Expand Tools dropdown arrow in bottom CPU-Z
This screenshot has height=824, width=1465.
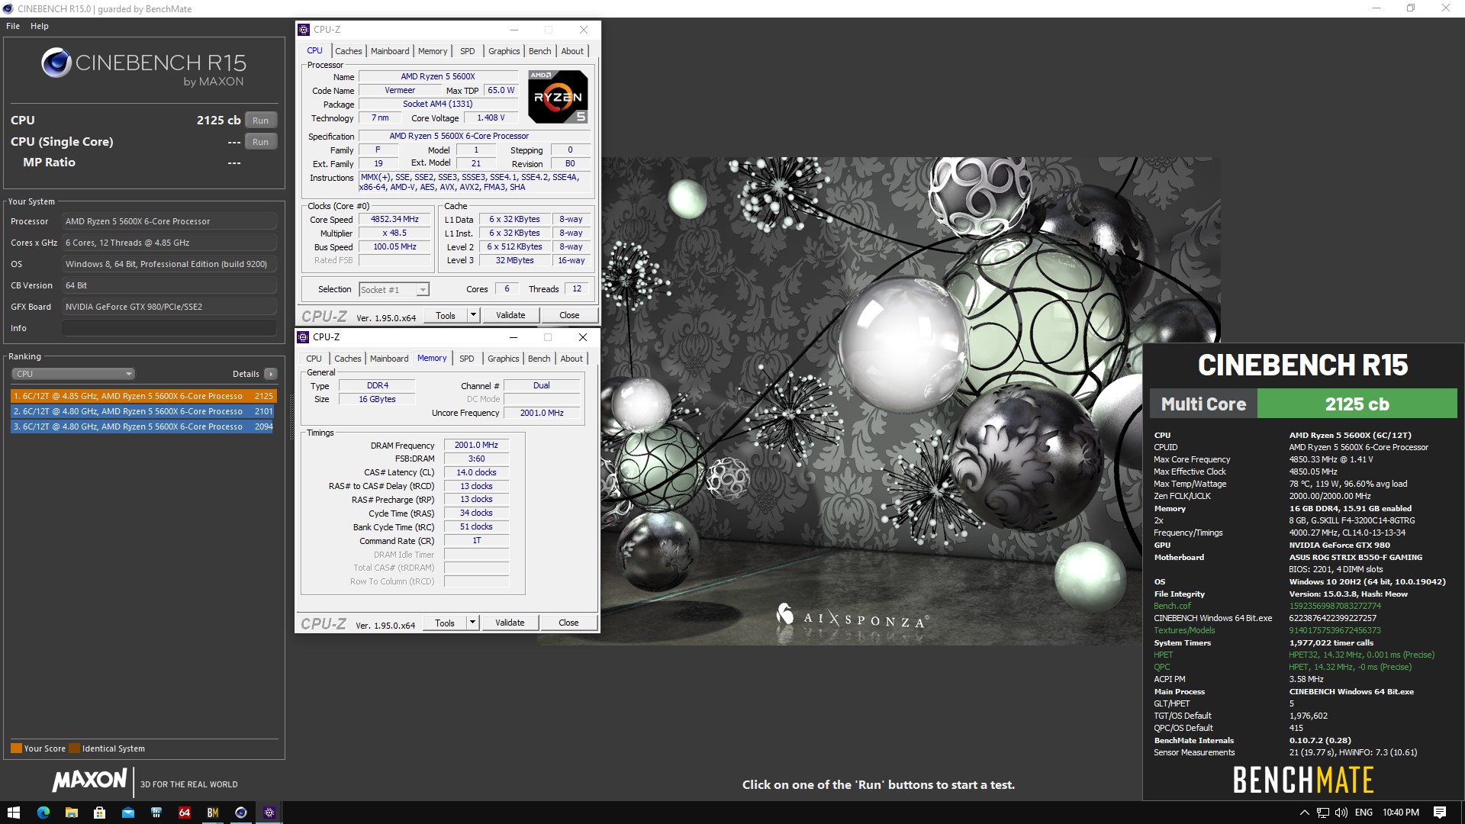click(472, 623)
